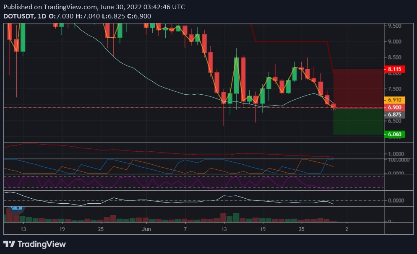Click the gray 6.875 price label
Screen dimensions: 417x254
(395, 114)
